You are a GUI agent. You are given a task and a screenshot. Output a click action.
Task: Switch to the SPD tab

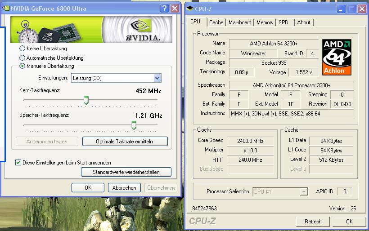point(283,22)
